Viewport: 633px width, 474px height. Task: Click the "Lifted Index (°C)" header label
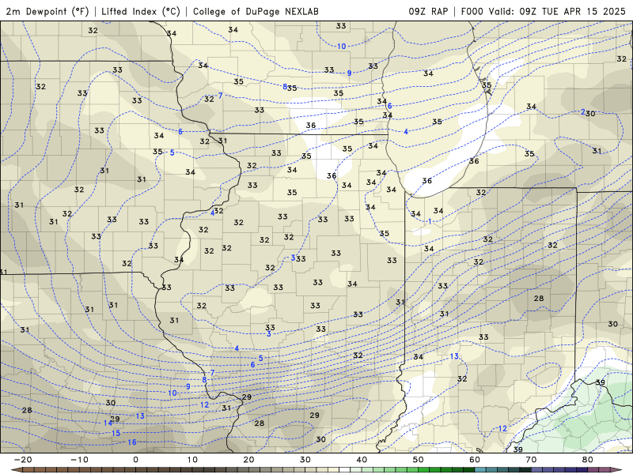point(141,11)
